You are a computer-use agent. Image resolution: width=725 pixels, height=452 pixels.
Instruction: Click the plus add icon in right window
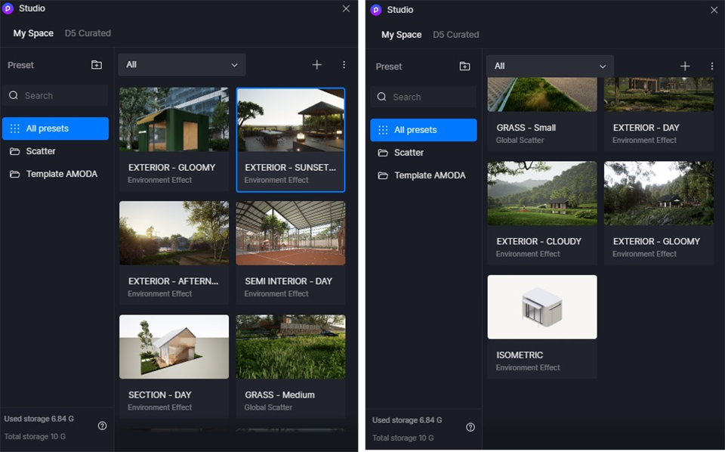click(685, 67)
